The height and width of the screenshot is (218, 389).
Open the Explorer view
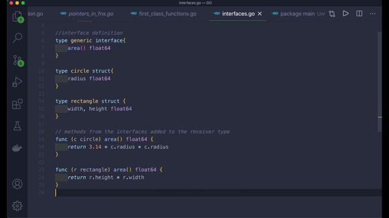coord(18,16)
